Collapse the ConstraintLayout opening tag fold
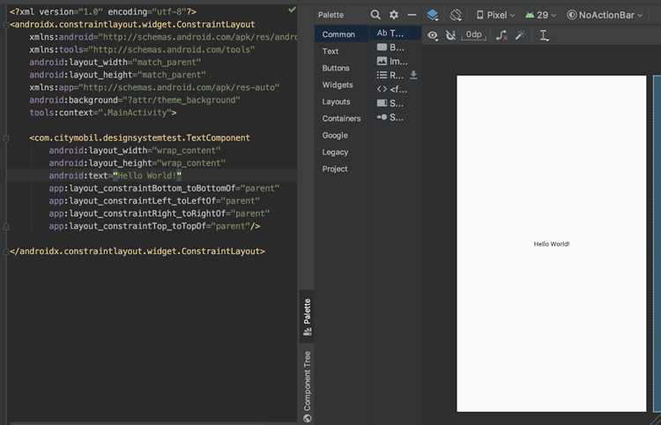Viewport: 661px width, 425px height. click(5, 25)
